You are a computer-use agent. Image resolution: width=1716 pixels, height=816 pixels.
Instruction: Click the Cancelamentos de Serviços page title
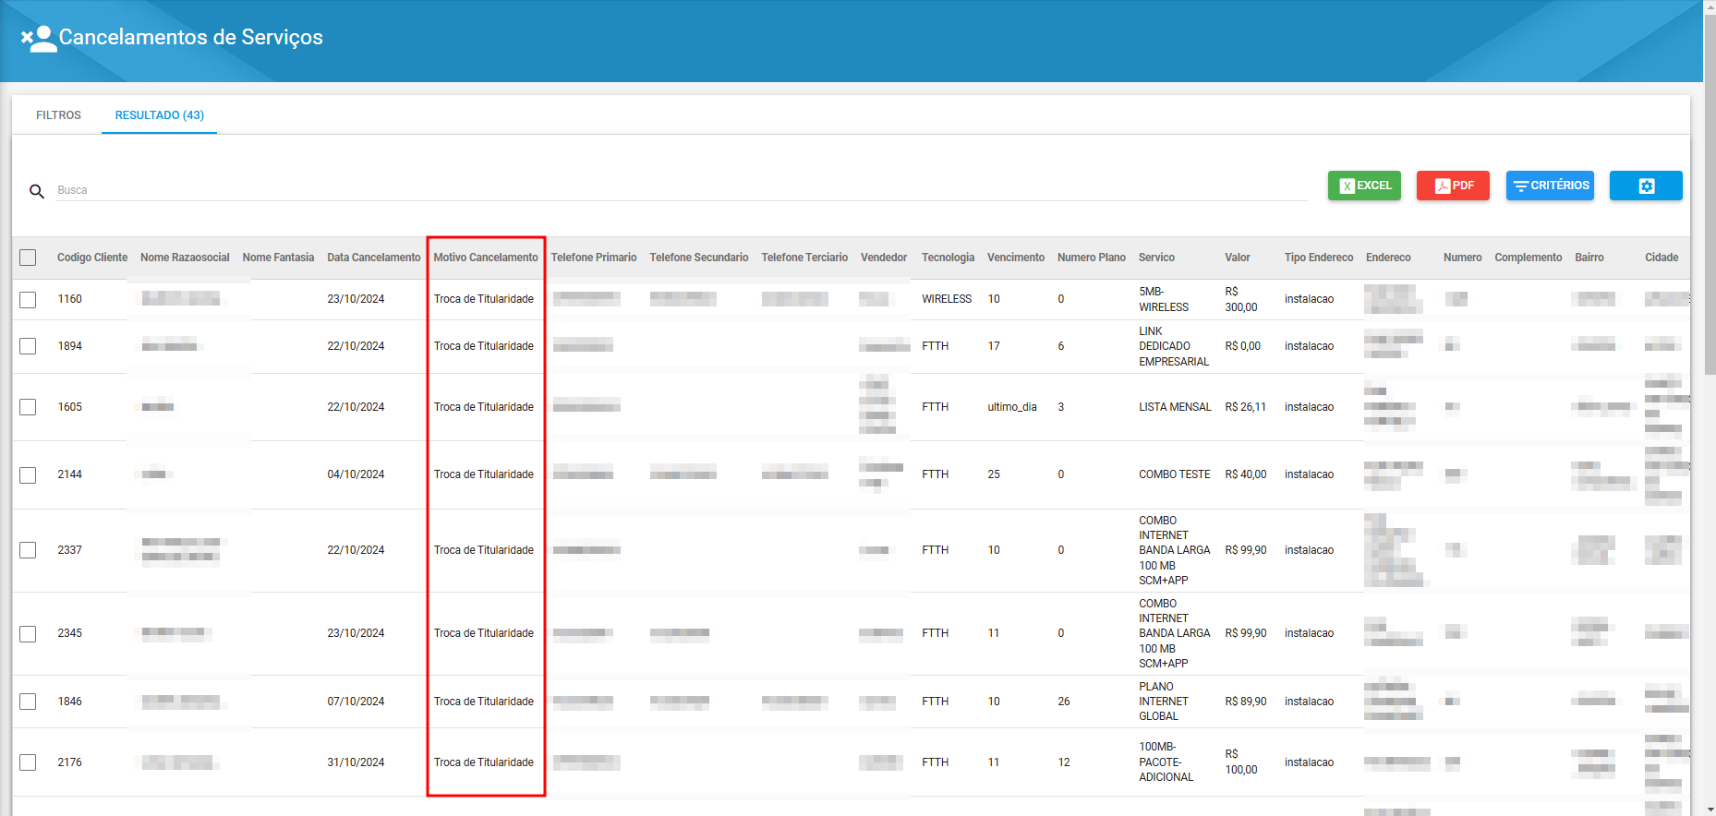(x=191, y=38)
